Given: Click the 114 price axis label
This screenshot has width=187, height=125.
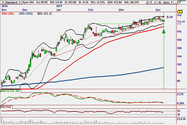Looking at the screenshot, I should pos(179,15).
